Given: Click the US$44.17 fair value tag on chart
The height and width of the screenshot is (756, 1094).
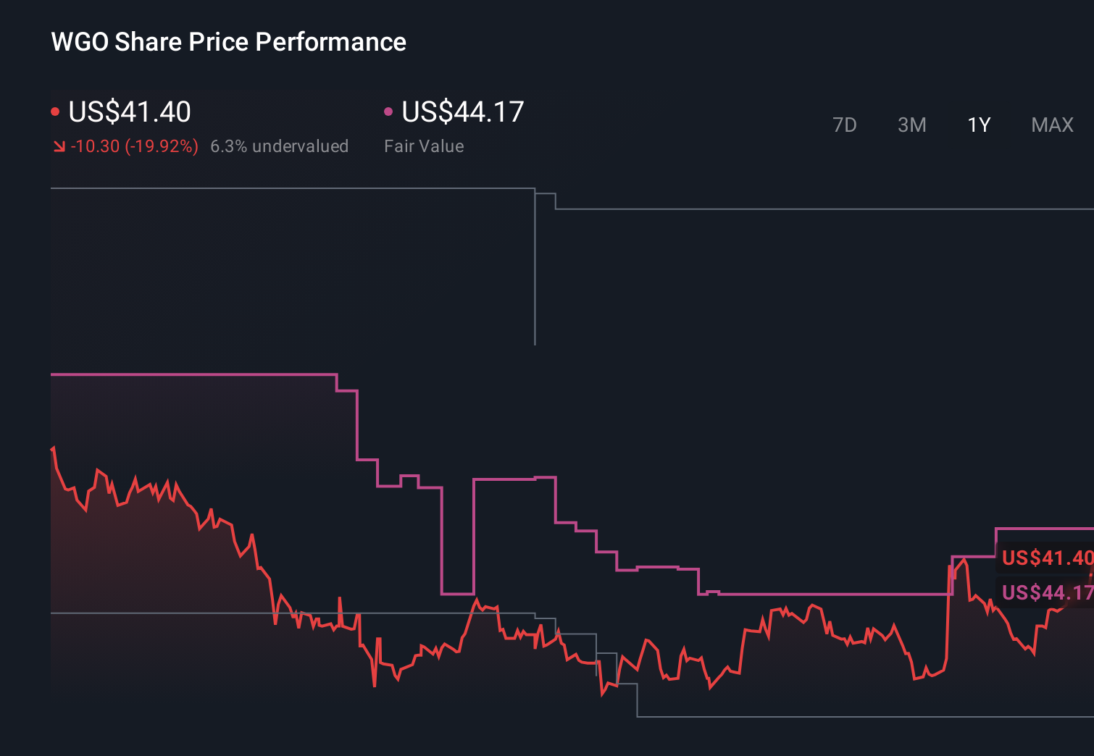Looking at the screenshot, I should coord(1048,593).
